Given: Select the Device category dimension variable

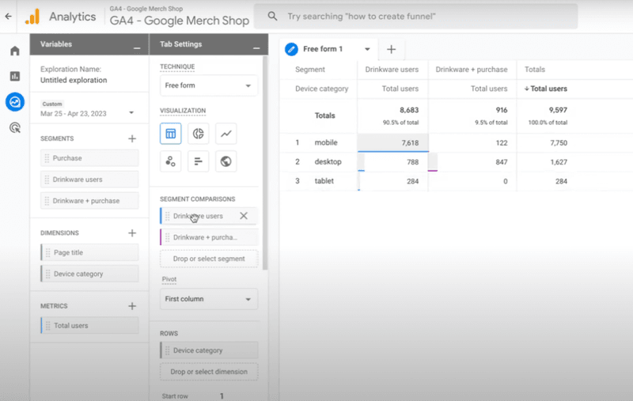Looking at the screenshot, I should (x=89, y=274).
